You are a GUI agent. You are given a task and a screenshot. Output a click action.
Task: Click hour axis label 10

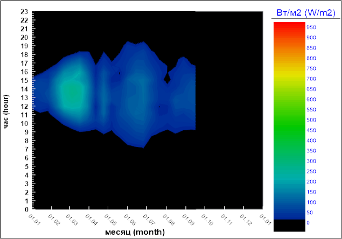pyautogui.click(x=24, y=123)
